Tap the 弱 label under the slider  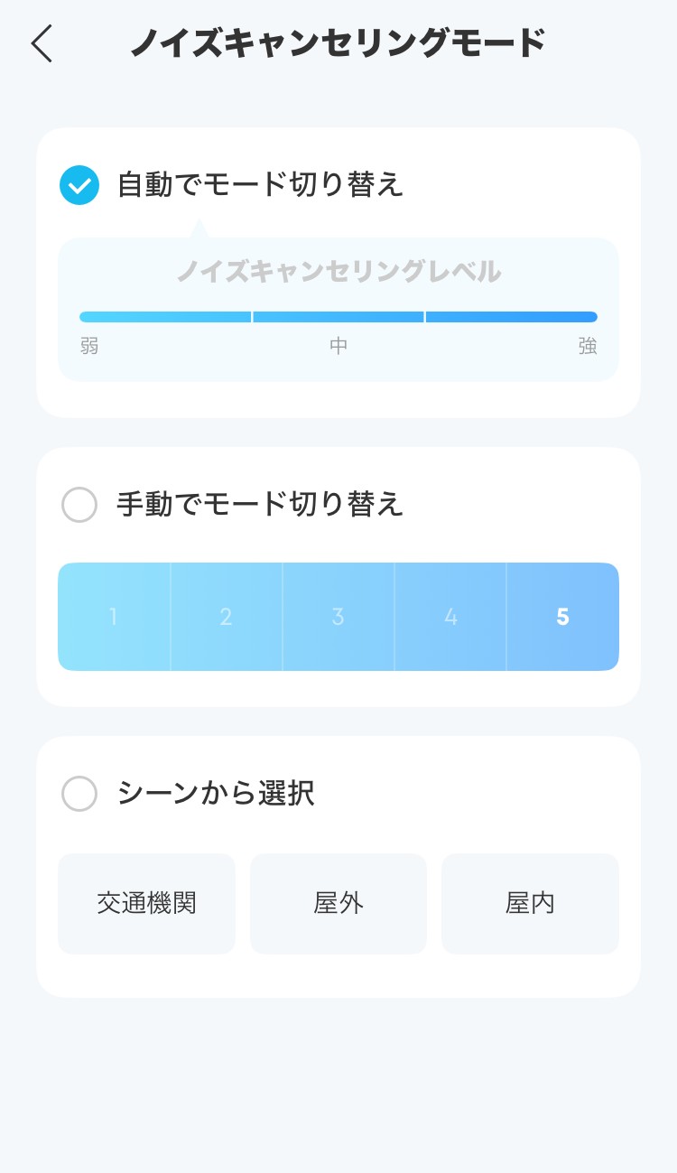point(89,346)
